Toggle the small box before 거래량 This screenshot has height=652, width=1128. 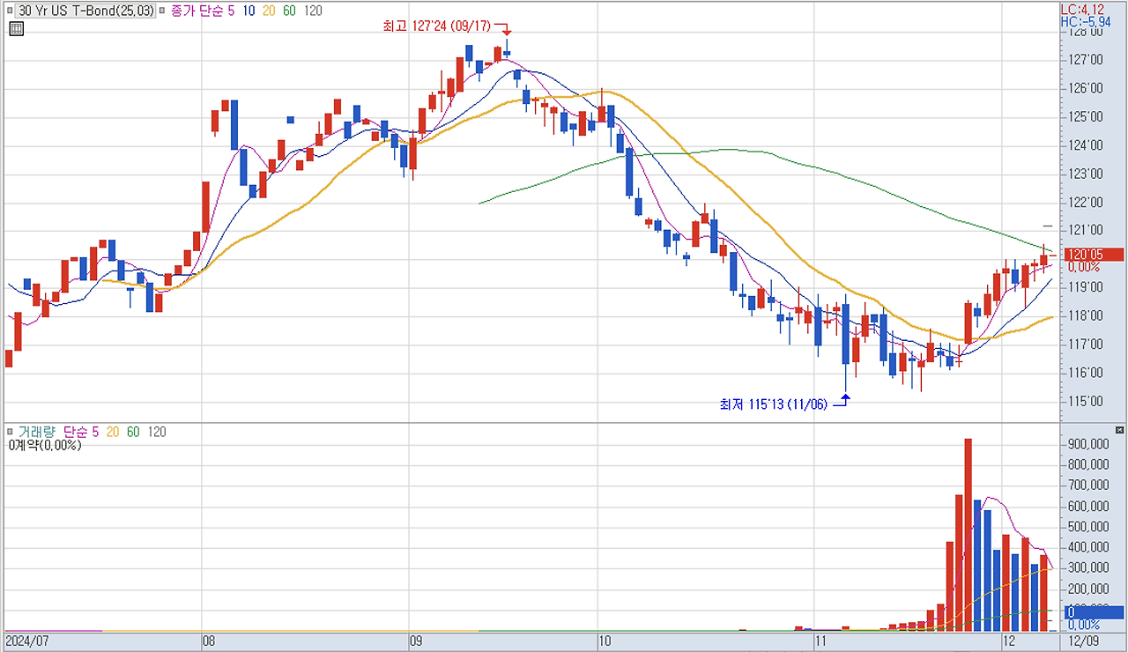click(11, 432)
